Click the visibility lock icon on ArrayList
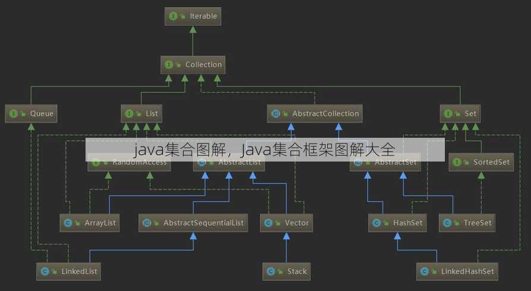The height and width of the screenshot is (291, 531). pos(78,223)
